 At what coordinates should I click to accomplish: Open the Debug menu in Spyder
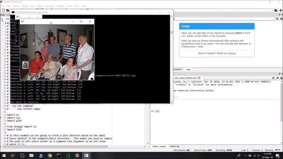(x=40, y=6)
